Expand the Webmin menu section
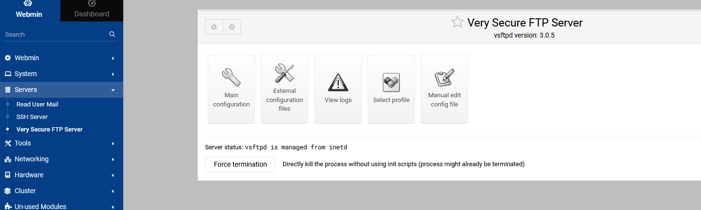Viewport: 701px width, 210px height. tap(61, 58)
